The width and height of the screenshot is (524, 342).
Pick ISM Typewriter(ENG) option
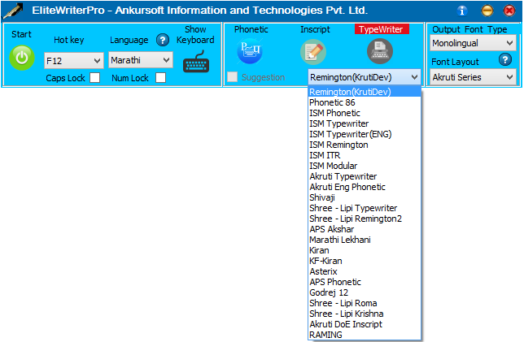(364, 134)
